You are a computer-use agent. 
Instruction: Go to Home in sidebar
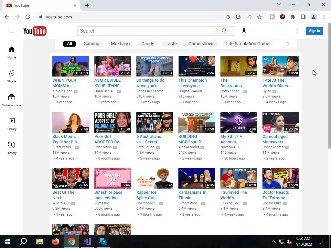12,53
